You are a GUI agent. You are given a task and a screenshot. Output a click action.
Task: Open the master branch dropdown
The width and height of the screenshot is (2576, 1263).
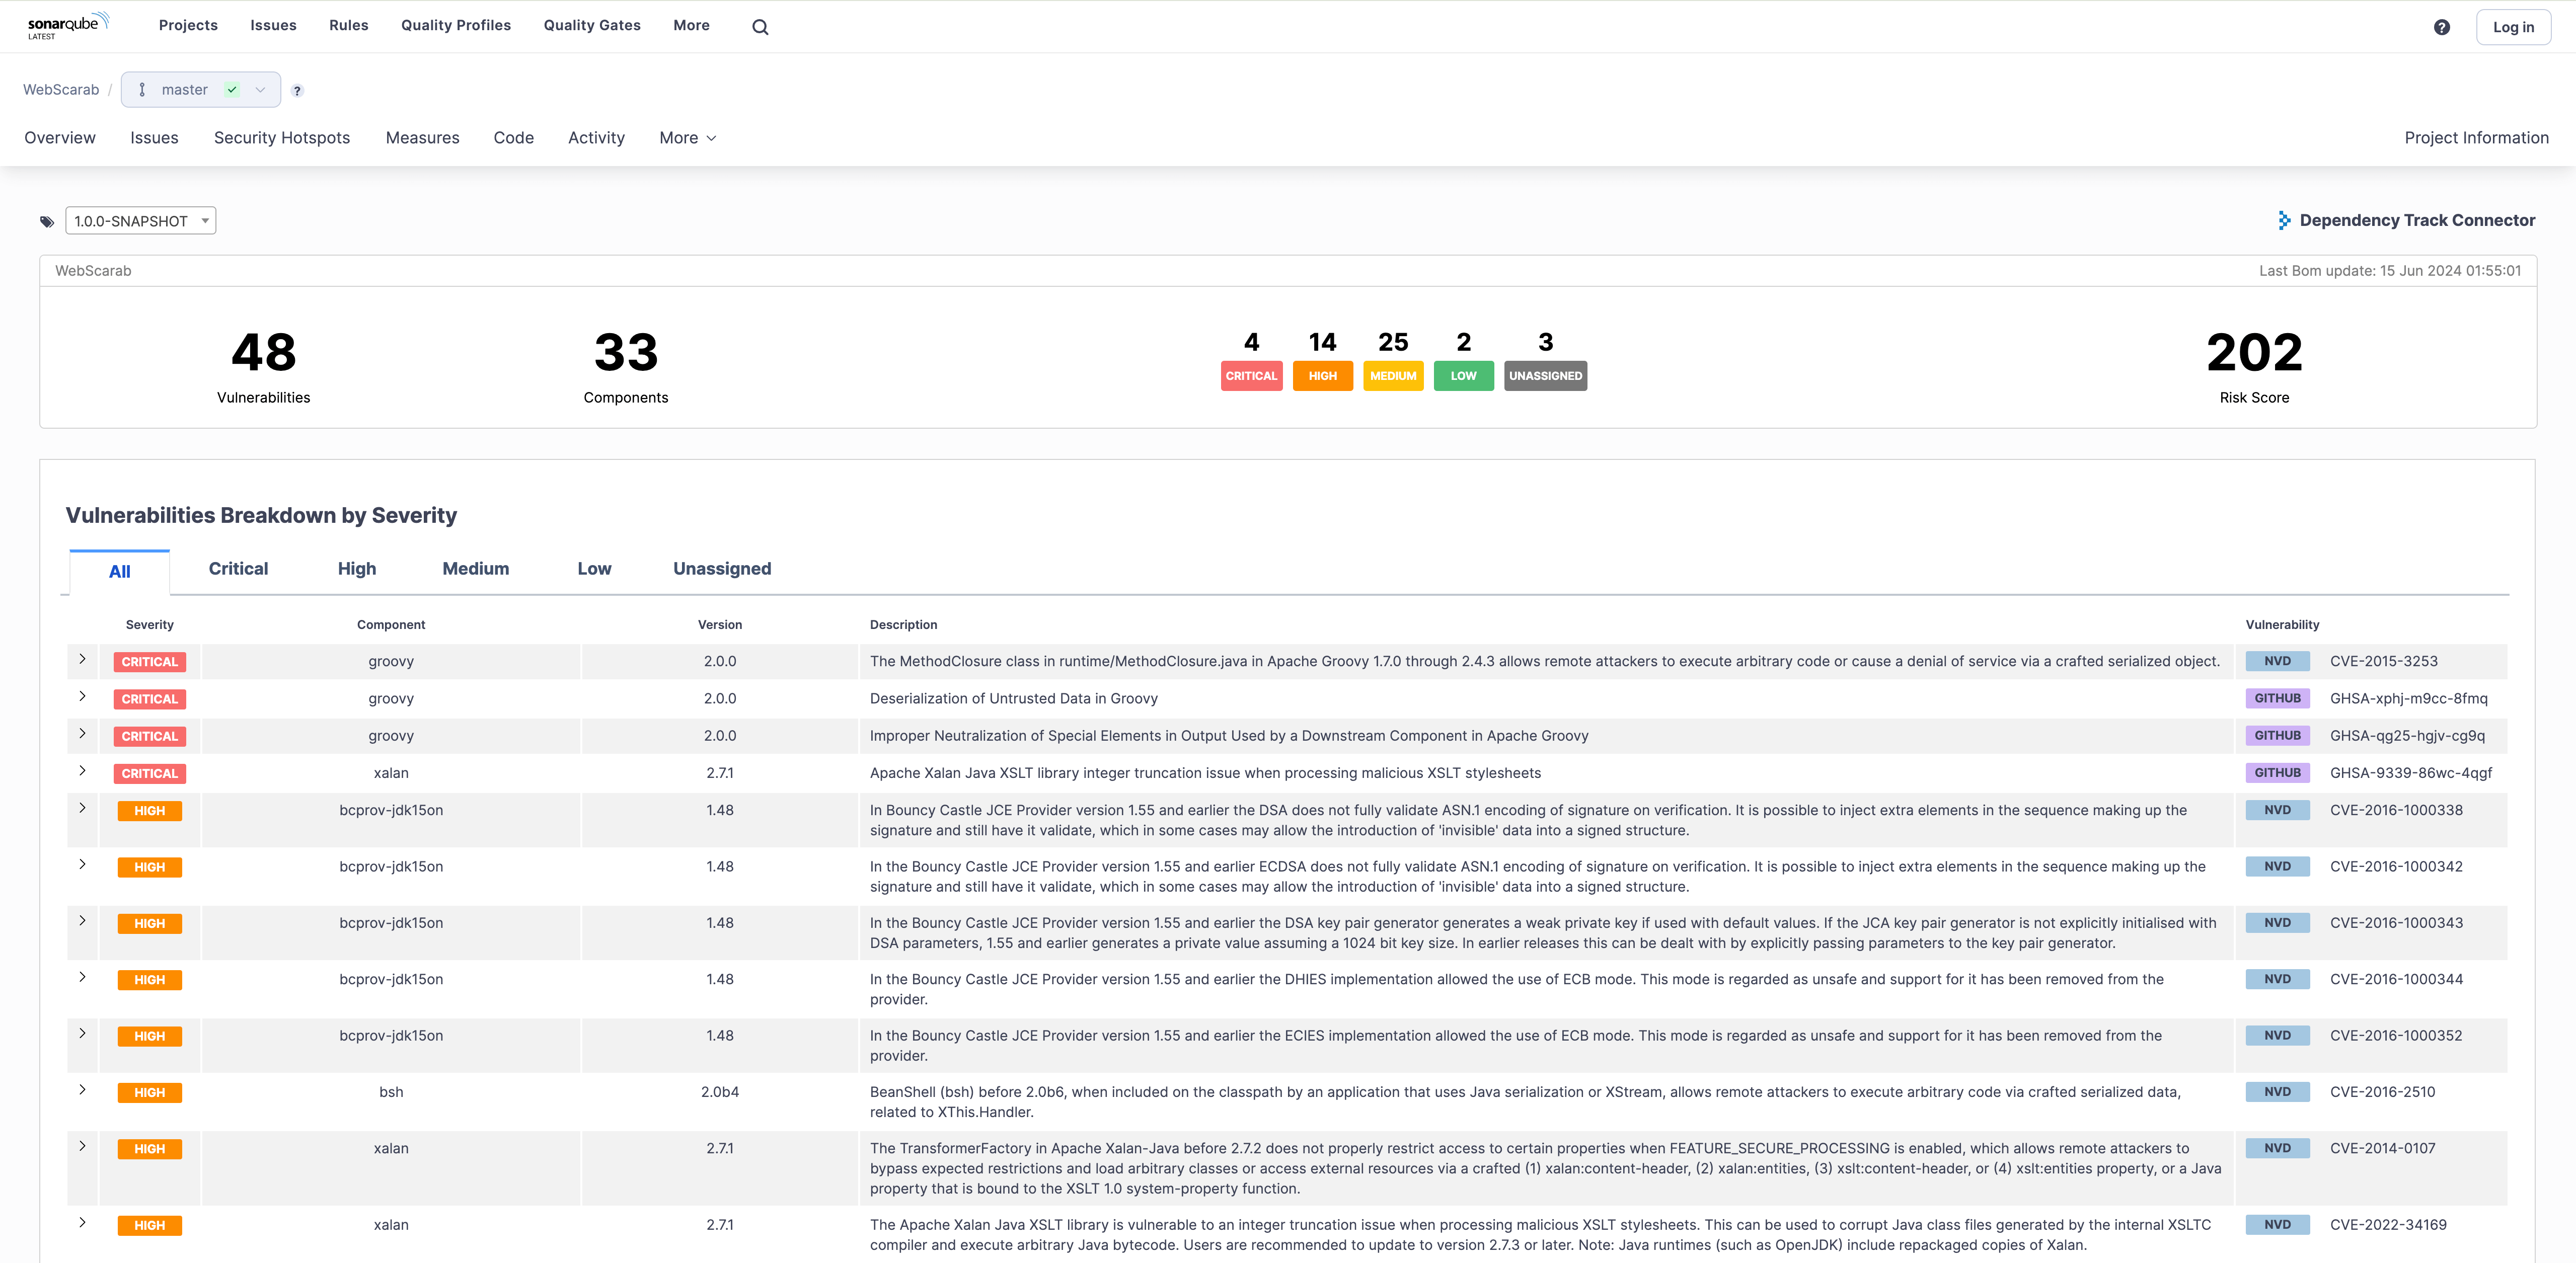tap(200, 90)
